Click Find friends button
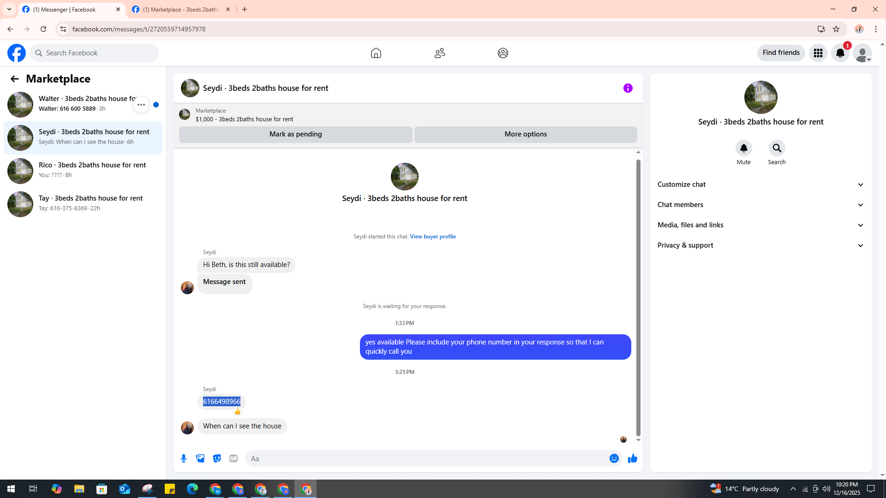886x498 pixels. pos(781,53)
